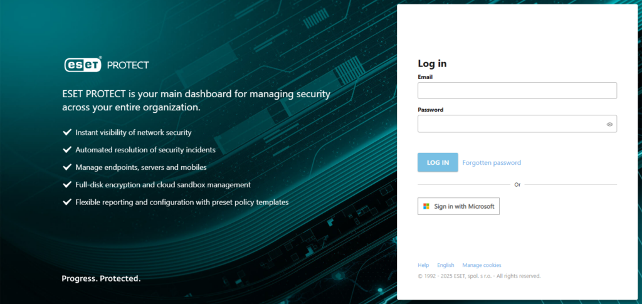Change language via English link
The height and width of the screenshot is (304, 642).
[x=446, y=265]
